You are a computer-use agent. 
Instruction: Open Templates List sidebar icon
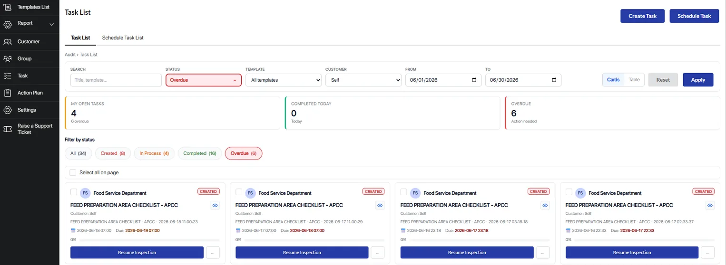(8, 7)
